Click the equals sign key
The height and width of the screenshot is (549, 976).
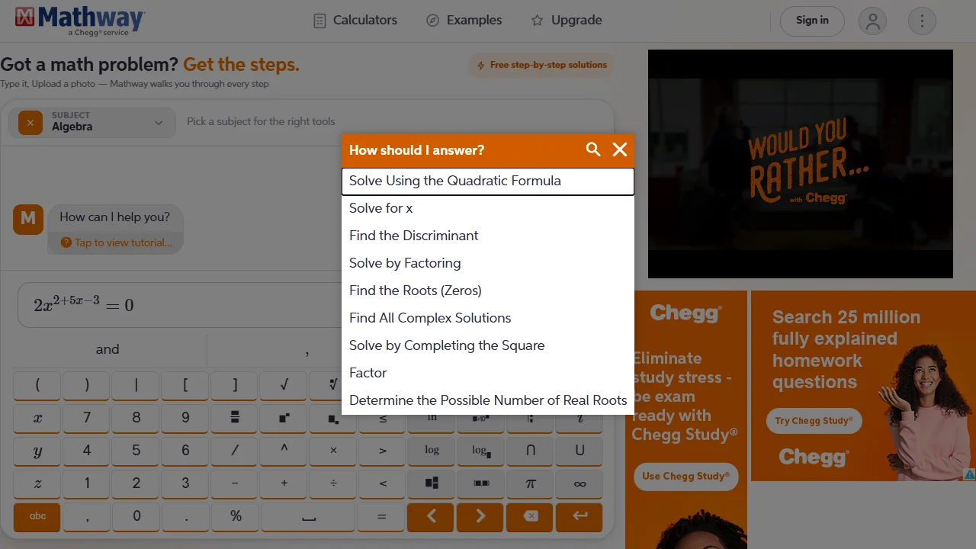tap(382, 516)
